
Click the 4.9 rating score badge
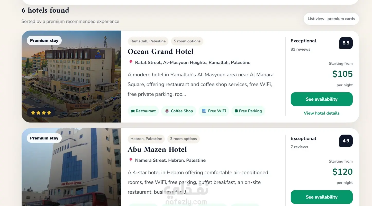346,141
